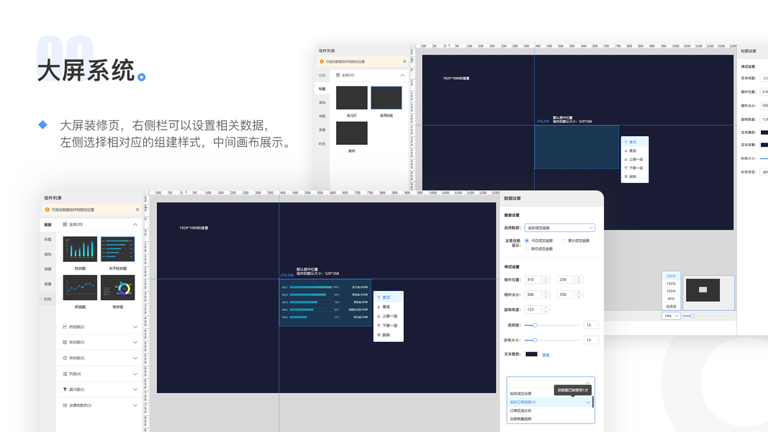Choose 删除 in back window context menu

click(x=635, y=176)
